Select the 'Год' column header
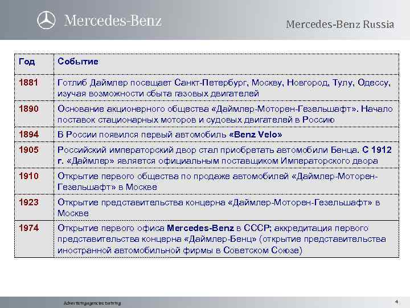This screenshot has height=308, width=410. tap(27, 62)
